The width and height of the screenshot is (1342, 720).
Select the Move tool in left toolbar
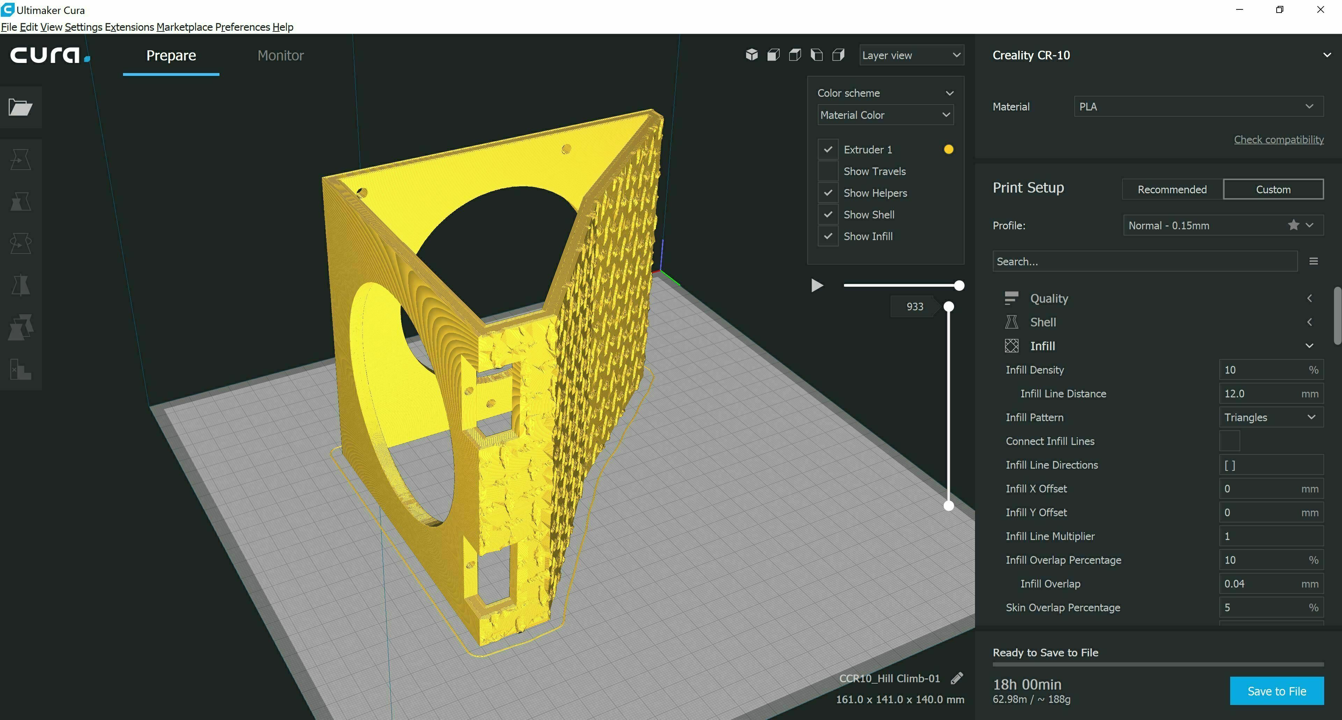(20, 159)
